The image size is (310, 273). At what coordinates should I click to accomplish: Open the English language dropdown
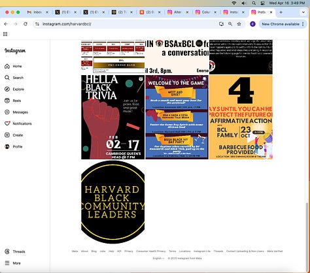[x=158, y=258]
